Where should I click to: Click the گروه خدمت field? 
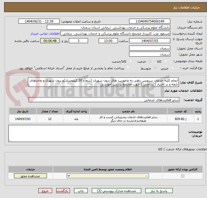point(104,100)
